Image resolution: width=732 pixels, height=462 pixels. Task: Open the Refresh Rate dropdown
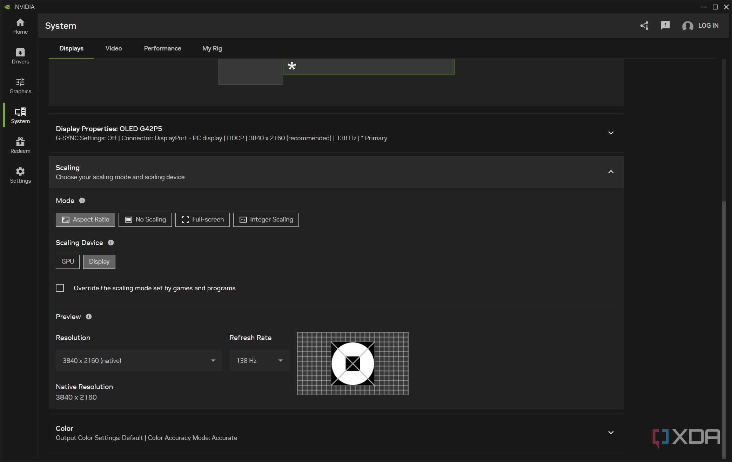click(260, 360)
